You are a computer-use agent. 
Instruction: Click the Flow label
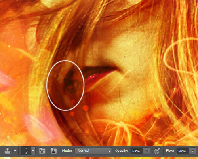pyautogui.click(x=170, y=151)
